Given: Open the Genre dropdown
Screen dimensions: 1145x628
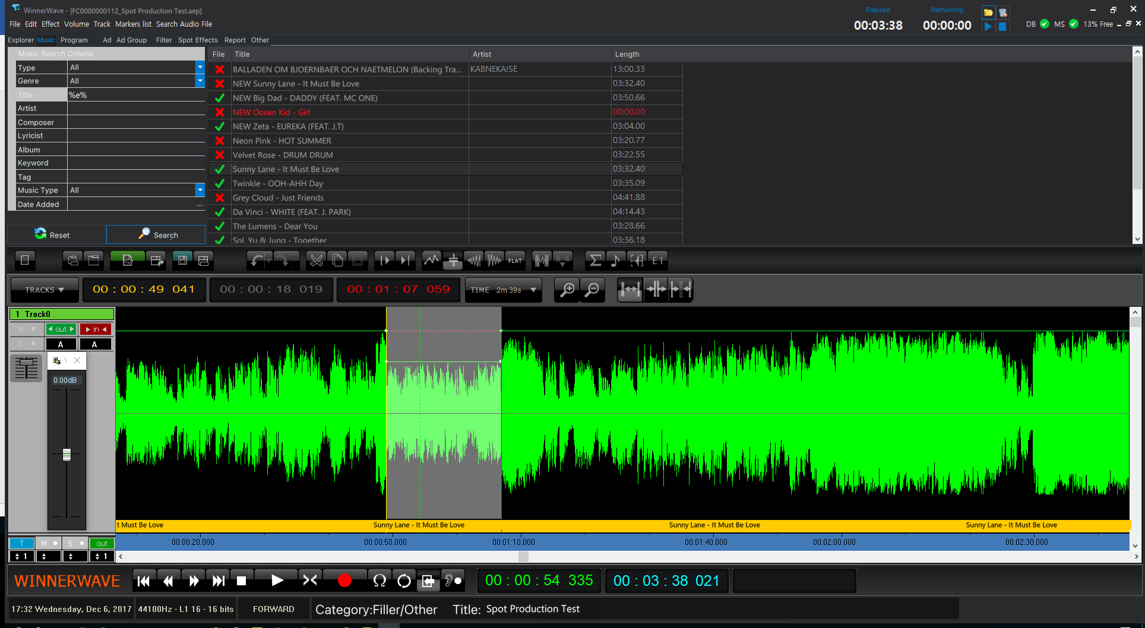Looking at the screenshot, I should (x=200, y=81).
